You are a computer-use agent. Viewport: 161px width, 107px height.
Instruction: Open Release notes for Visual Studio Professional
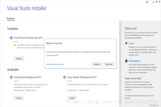[x=84, y=90]
